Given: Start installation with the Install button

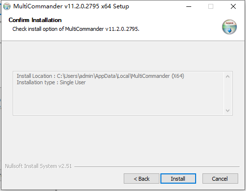Looking at the screenshot, I should (178, 179).
